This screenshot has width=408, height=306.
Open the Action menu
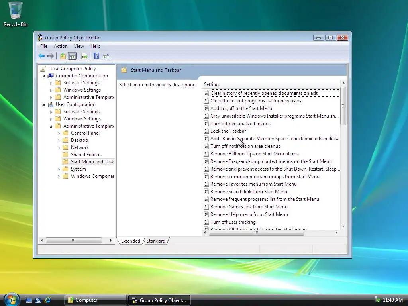click(x=61, y=46)
